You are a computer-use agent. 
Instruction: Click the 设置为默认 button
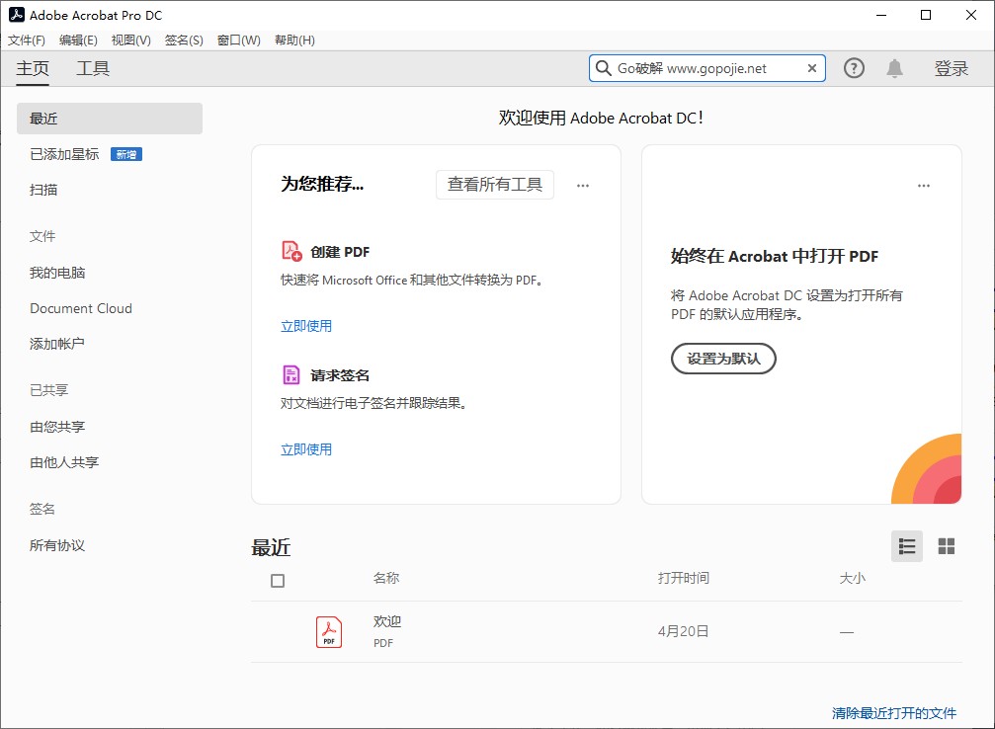[723, 359]
